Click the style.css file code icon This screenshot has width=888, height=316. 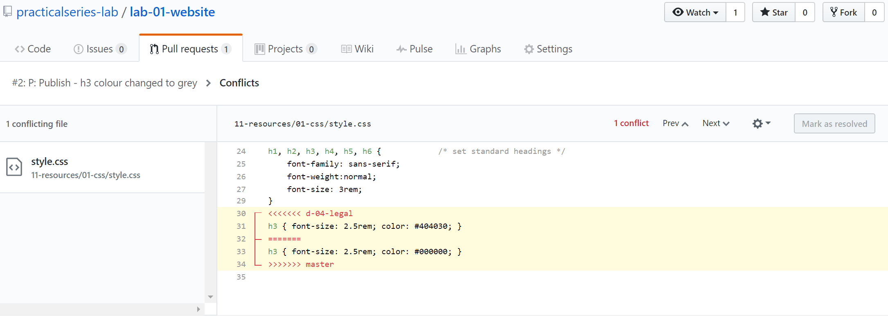14,167
